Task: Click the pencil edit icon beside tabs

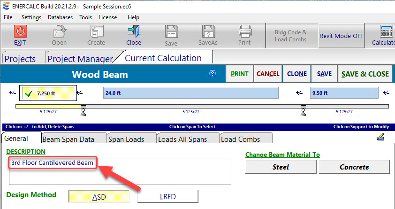Action: coord(380,137)
